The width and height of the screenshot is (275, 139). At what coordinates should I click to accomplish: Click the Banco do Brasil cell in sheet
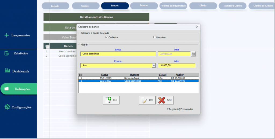(x=67, y=51)
